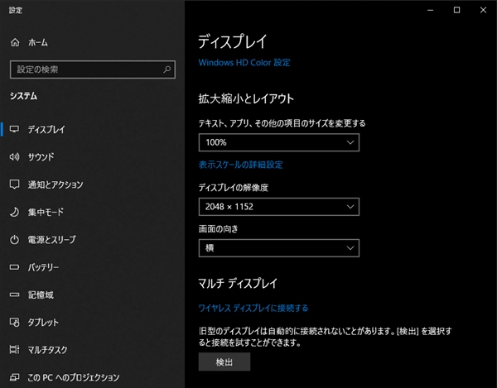Click the ディスプレイの解像度 label

click(234, 188)
